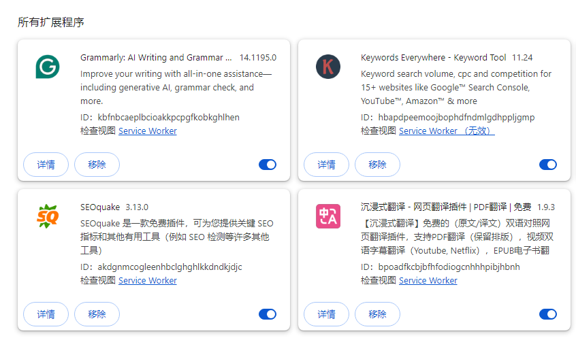This screenshot has width=576, height=340.
Task: Turn off the Keywords Everywhere toggle
Action: click(x=548, y=165)
